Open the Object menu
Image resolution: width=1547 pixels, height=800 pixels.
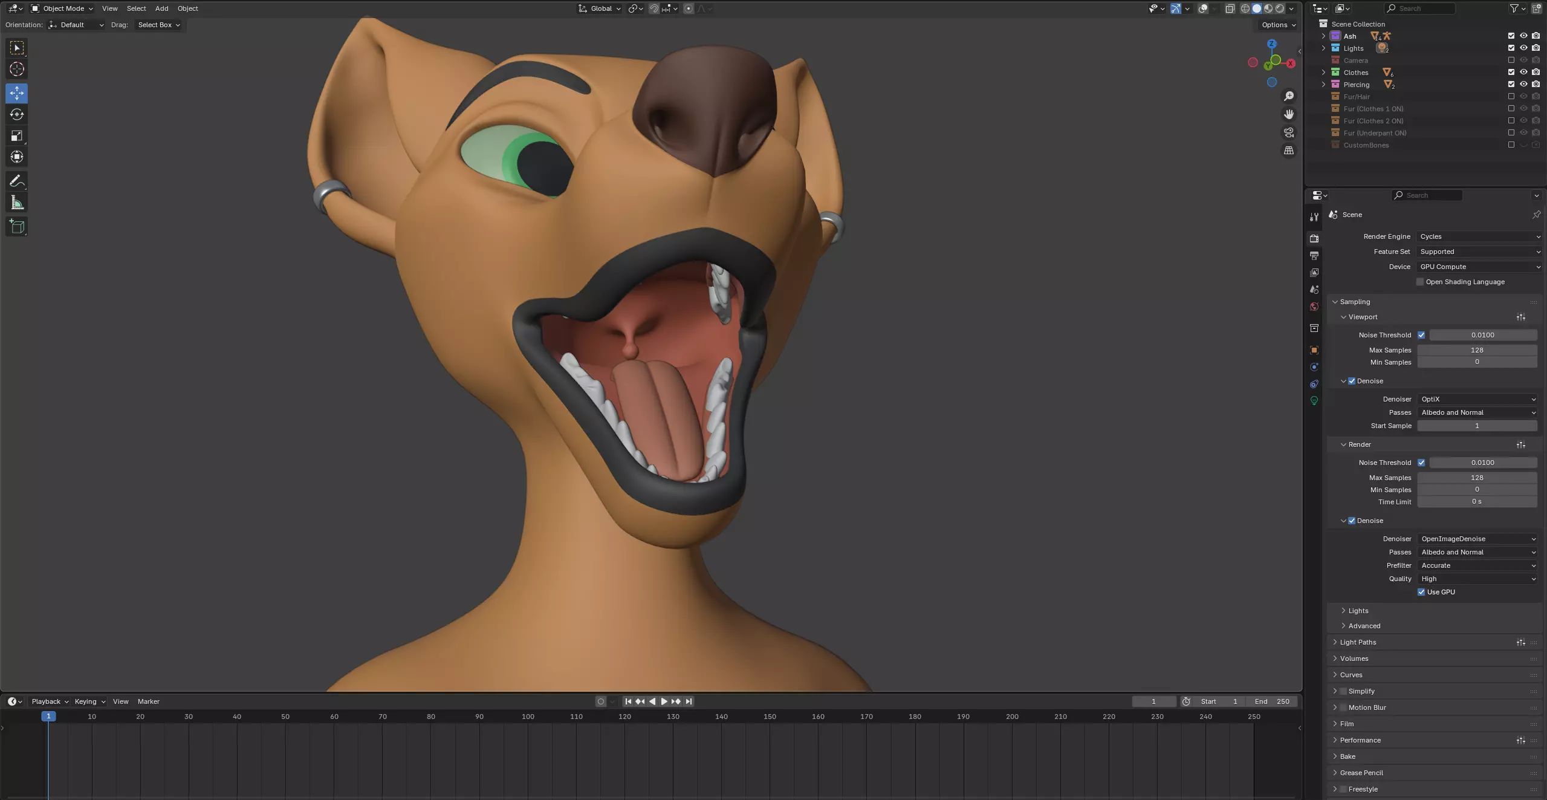tap(187, 8)
